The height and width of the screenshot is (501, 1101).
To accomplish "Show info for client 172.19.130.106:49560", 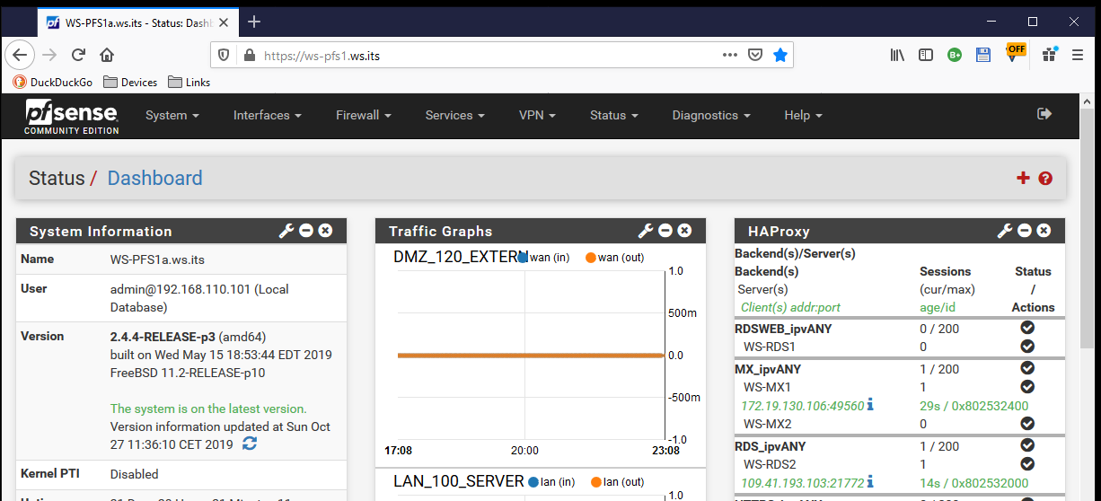I will point(869,405).
